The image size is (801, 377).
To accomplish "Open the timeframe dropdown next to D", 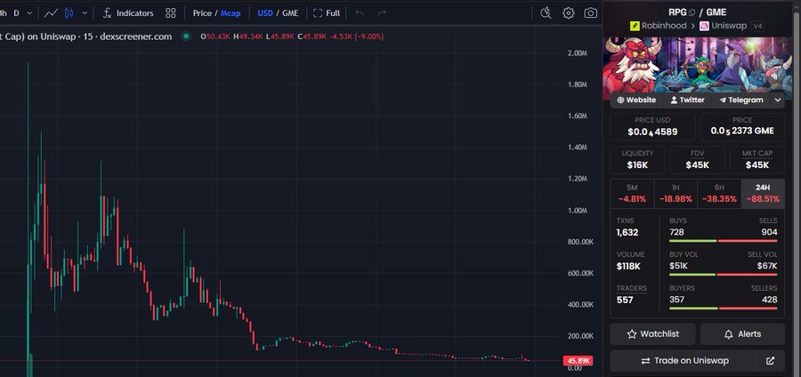I will tap(29, 13).
